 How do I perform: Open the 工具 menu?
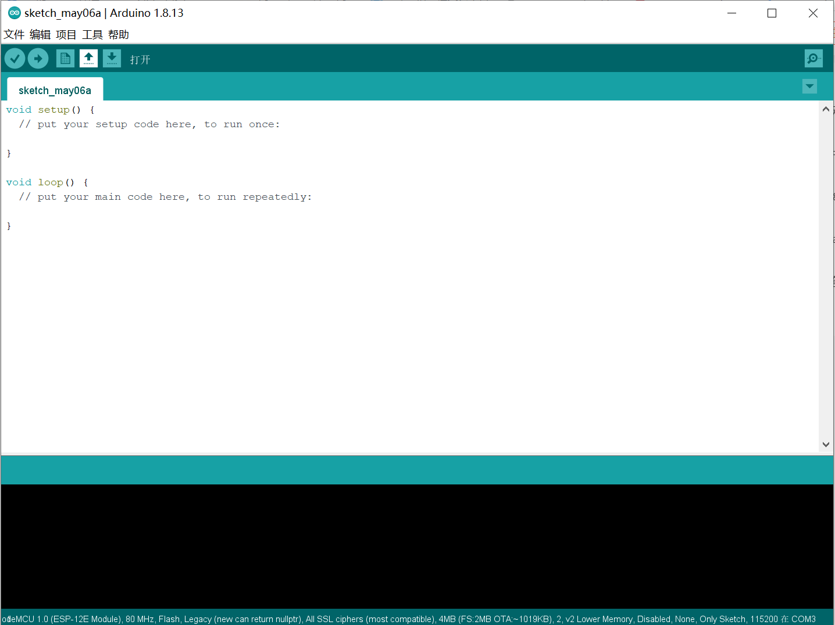click(92, 35)
